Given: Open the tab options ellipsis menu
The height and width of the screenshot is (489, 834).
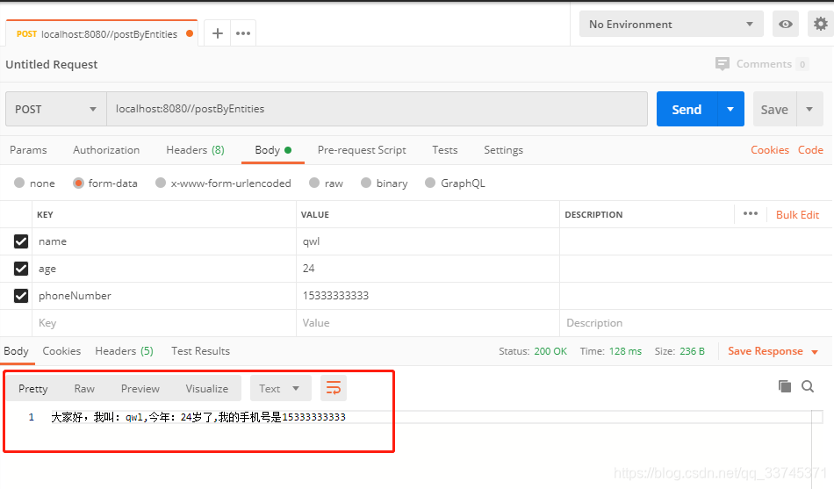Looking at the screenshot, I should click(x=243, y=33).
